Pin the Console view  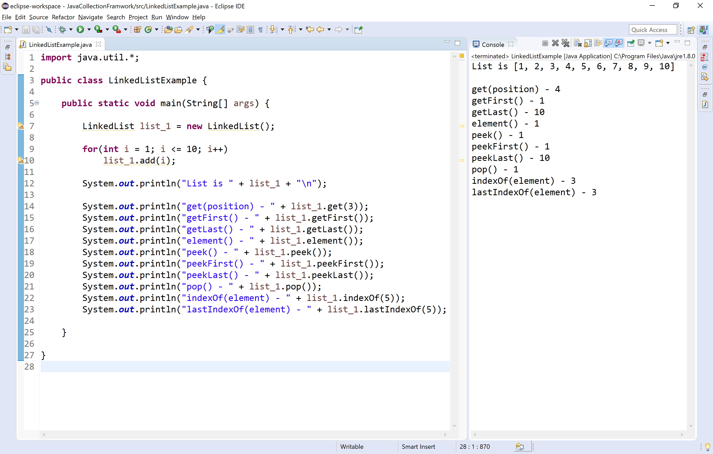click(631, 43)
